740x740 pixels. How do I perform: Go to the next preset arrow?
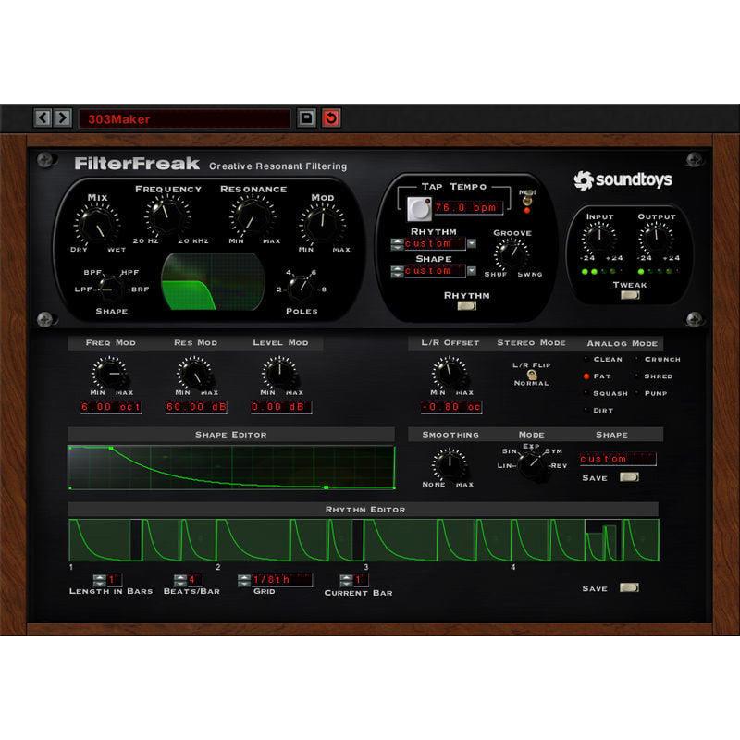(63, 118)
